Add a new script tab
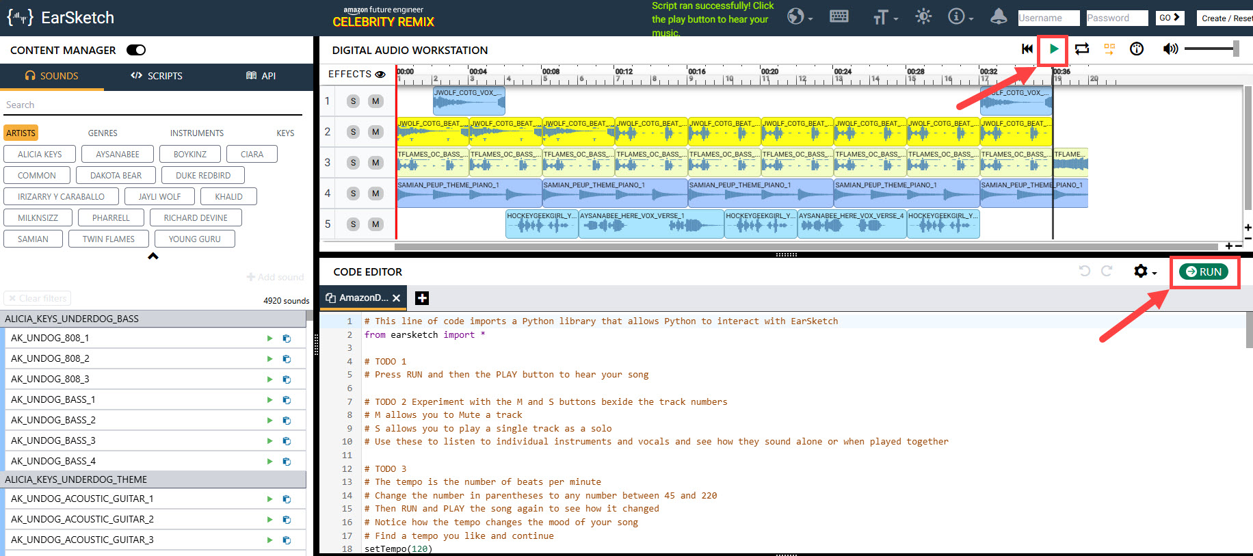 pyautogui.click(x=422, y=298)
